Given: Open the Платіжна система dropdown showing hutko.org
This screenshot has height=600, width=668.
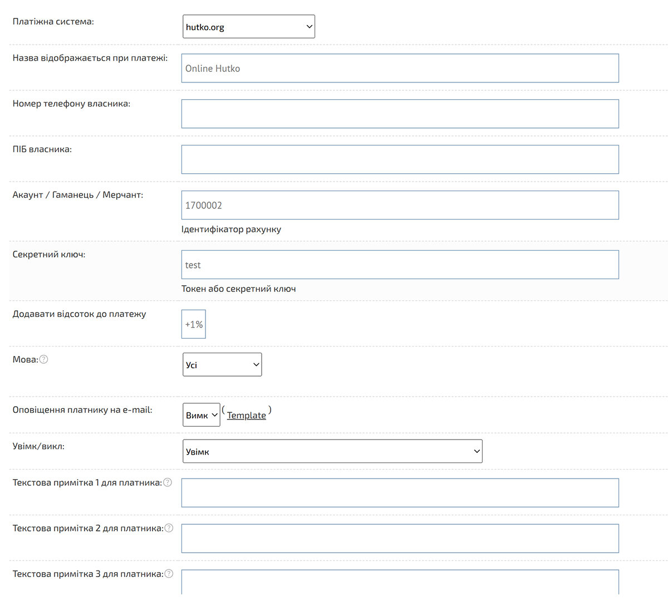Looking at the screenshot, I should pos(248,27).
